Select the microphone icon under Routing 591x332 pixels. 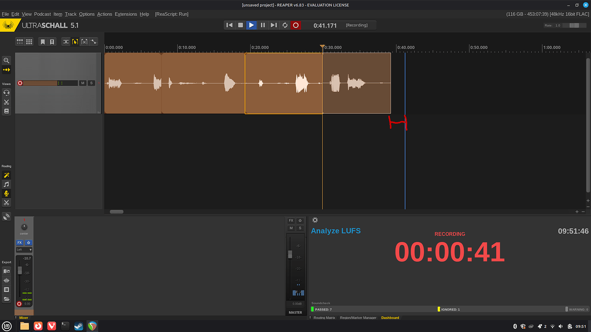click(7, 194)
